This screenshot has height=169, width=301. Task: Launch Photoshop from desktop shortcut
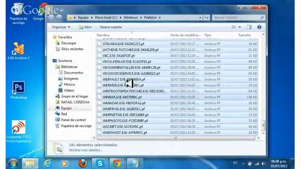(x=19, y=90)
